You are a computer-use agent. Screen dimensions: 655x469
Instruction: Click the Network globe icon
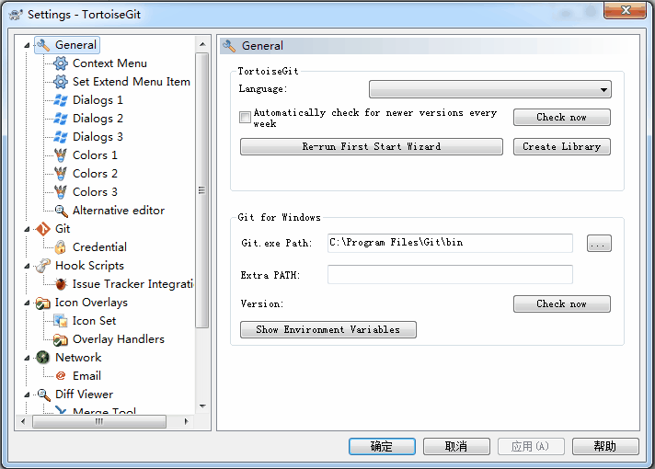coord(43,358)
